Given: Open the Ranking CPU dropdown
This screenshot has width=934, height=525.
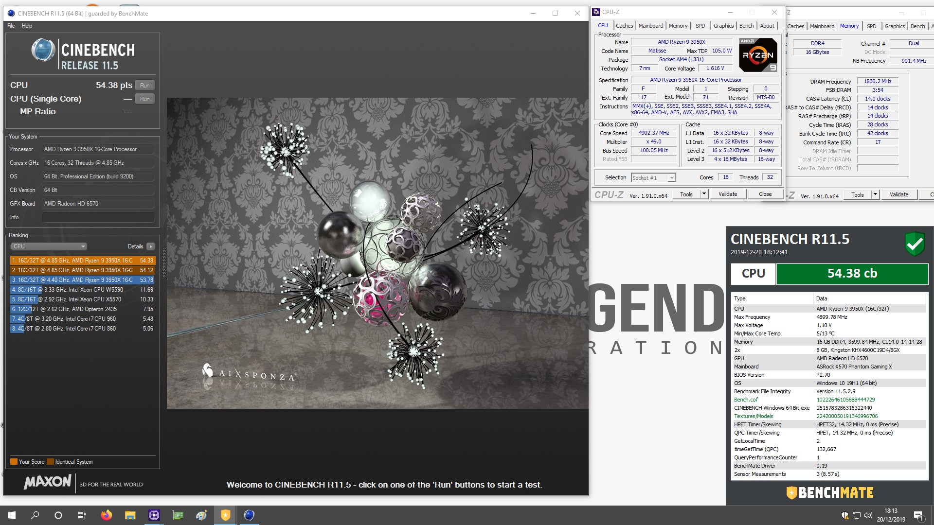Looking at the screenshot, I should click(49, 246).
